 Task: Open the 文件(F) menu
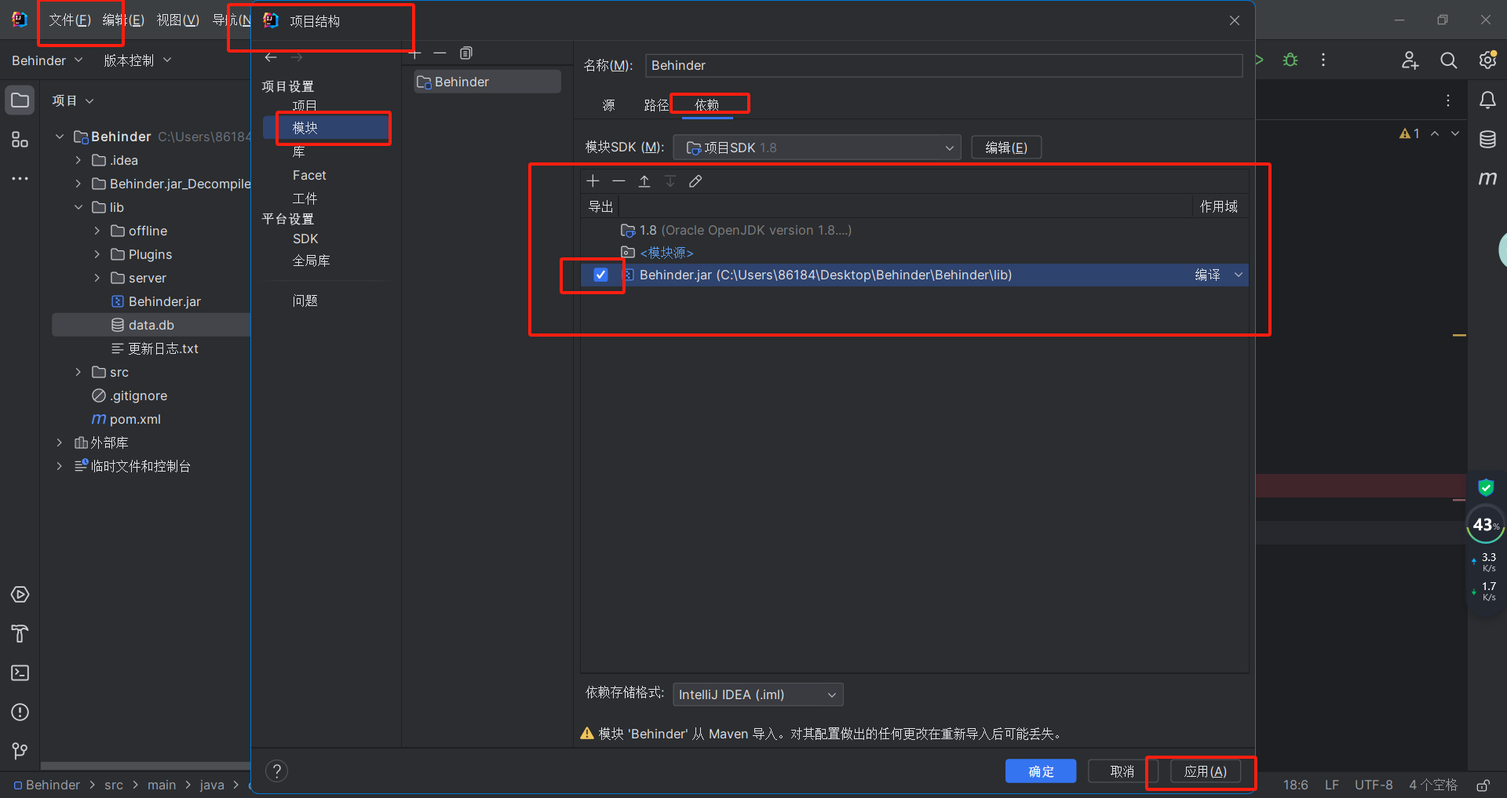[70, 20]
